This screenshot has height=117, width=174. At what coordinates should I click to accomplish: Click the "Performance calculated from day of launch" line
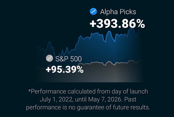[88, 92]
